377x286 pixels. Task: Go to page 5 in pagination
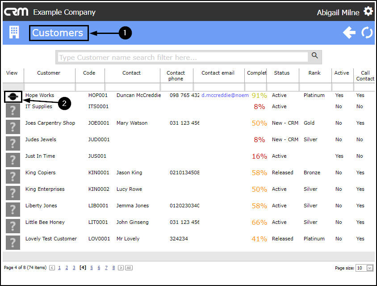92,268
